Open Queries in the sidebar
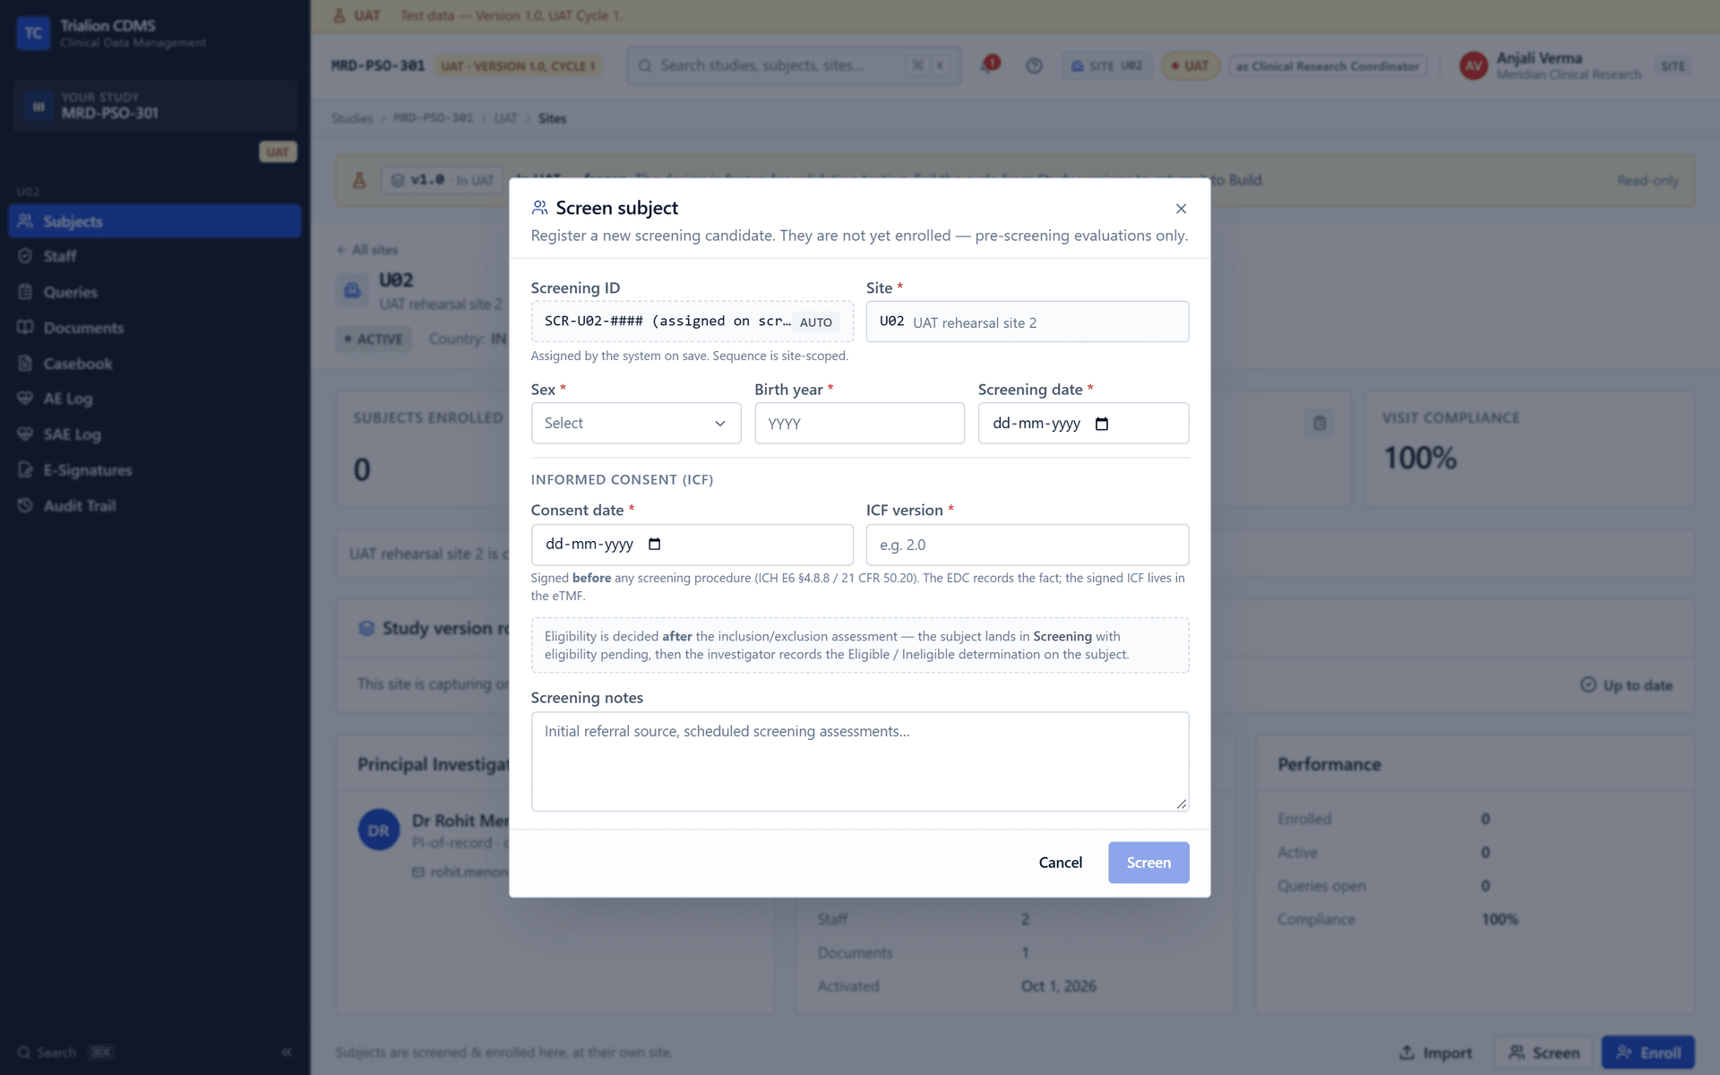This screenshot has width=1720, height=1075. pyautogui.click(x=154, y=292)
